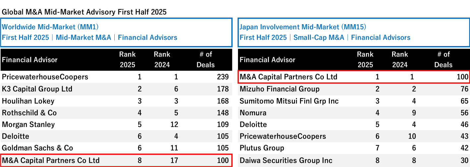Select the Mizuho Financial Group row
This screenshot has height=167, width=470.
(354, 89)
